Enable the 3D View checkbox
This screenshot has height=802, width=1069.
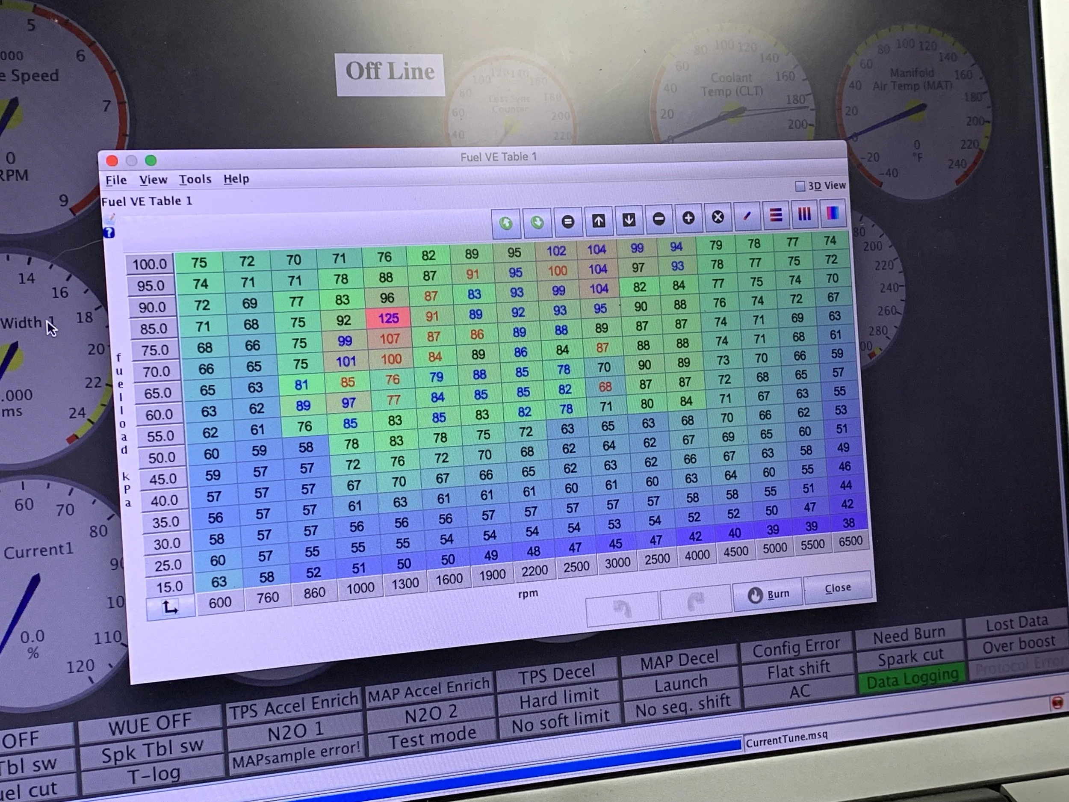pyautogui.click(x=800, y=186)
